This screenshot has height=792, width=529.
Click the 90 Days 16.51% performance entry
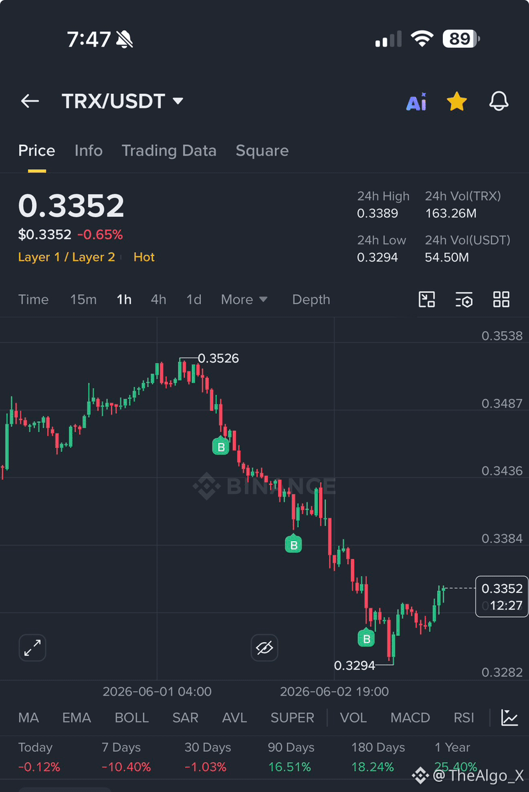[291, 757]
